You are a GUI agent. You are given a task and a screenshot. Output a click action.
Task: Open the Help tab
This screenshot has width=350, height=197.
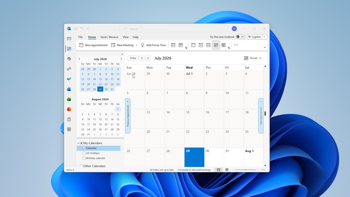click(136, 37)
